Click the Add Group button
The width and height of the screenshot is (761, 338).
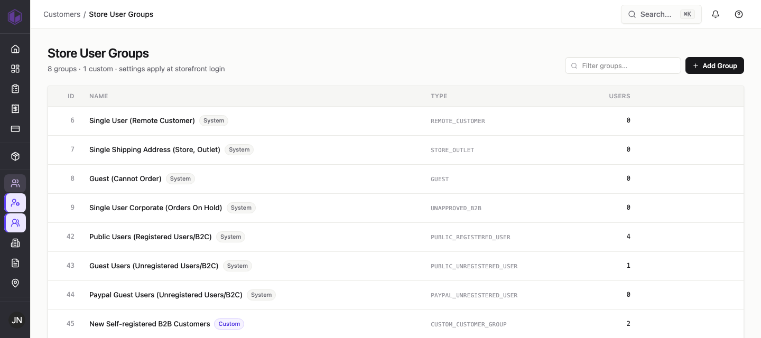pyautogui.click(x=714, y=65)
